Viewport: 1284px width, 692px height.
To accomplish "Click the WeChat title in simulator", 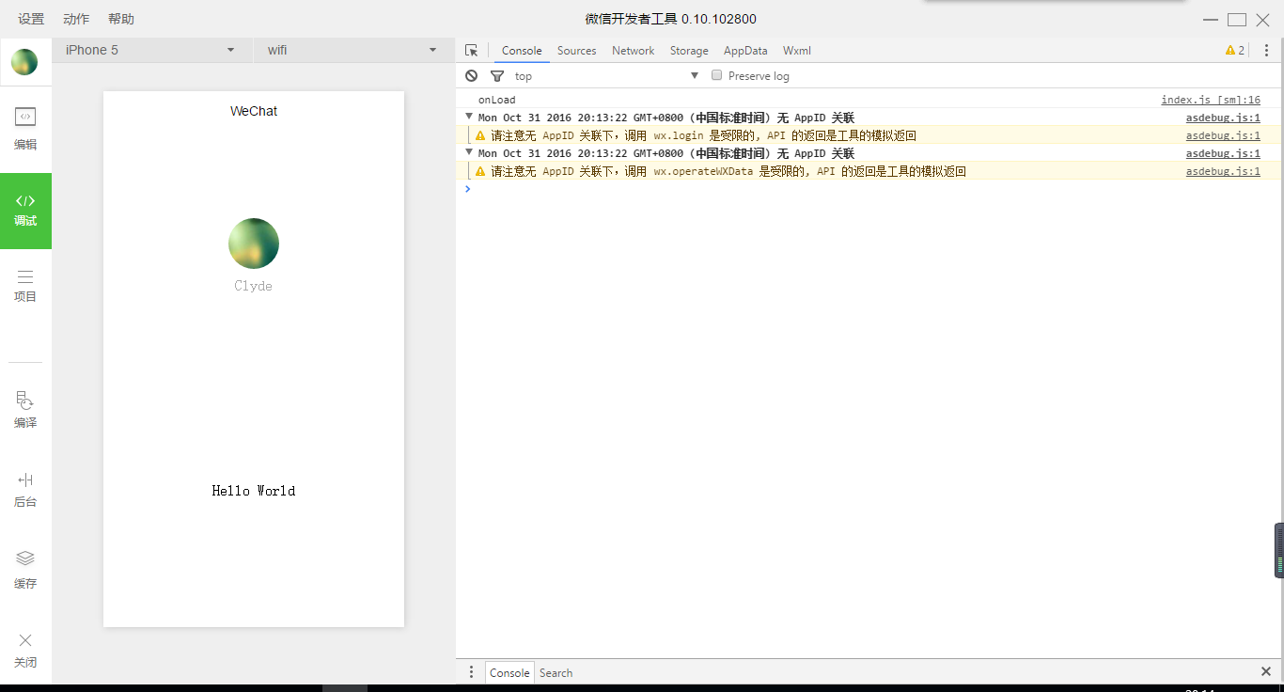I will [254, 111].
